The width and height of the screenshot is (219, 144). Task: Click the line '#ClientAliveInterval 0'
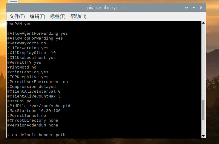click(x=34, y=91)
